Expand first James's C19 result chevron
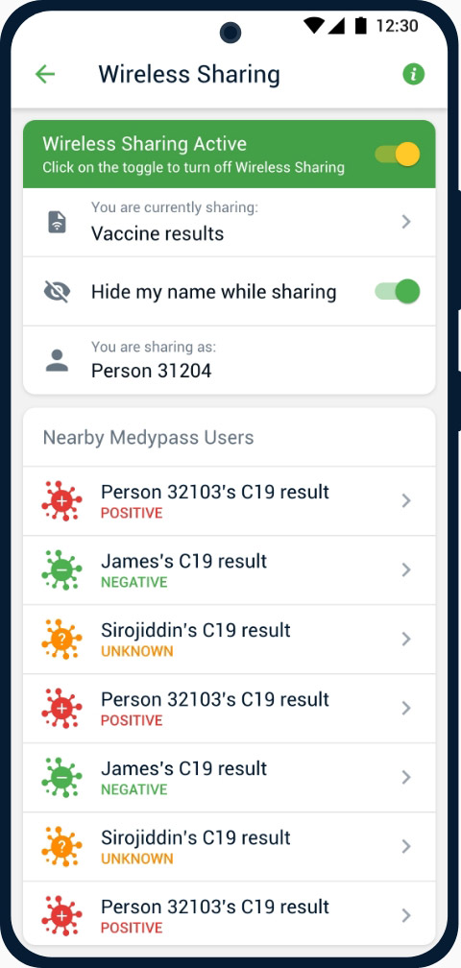This screenshot has height=968, width=461. coord(406,570)
